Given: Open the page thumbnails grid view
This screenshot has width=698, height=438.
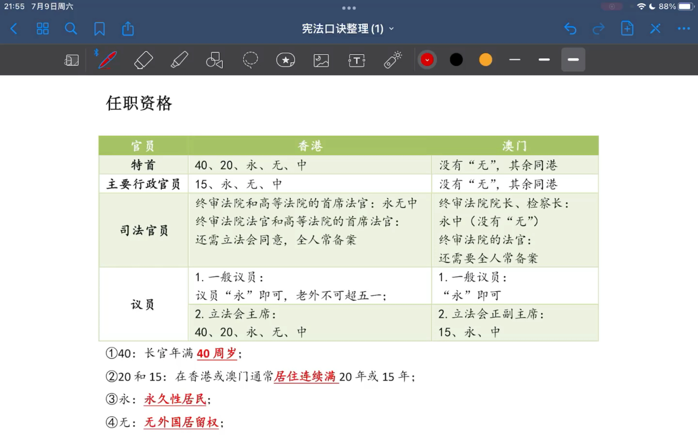Looking at the screenshot, I should [x=42, y=29].
